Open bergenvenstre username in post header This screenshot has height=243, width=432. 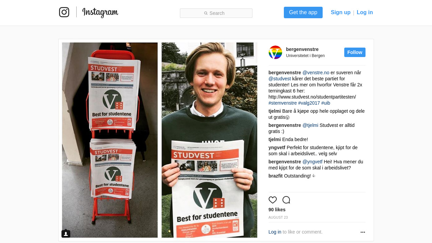coord(302,49)
